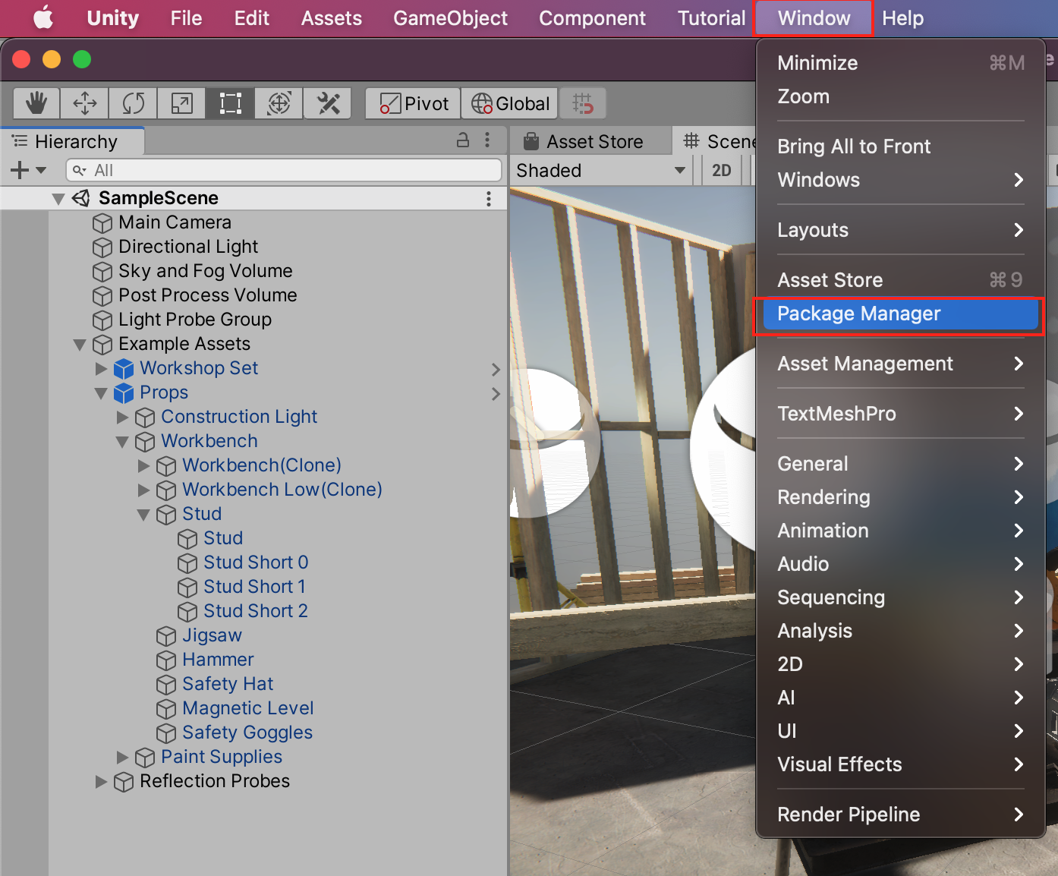Image resolution: width=1058 pixels, height=876 pixels.
Task: Click the Jigsaw object icon
Action: tap(166, 636)
